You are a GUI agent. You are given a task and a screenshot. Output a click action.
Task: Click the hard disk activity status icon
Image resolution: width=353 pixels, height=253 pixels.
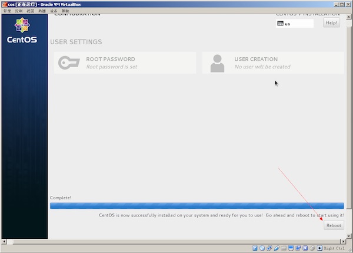pos(254,248)
